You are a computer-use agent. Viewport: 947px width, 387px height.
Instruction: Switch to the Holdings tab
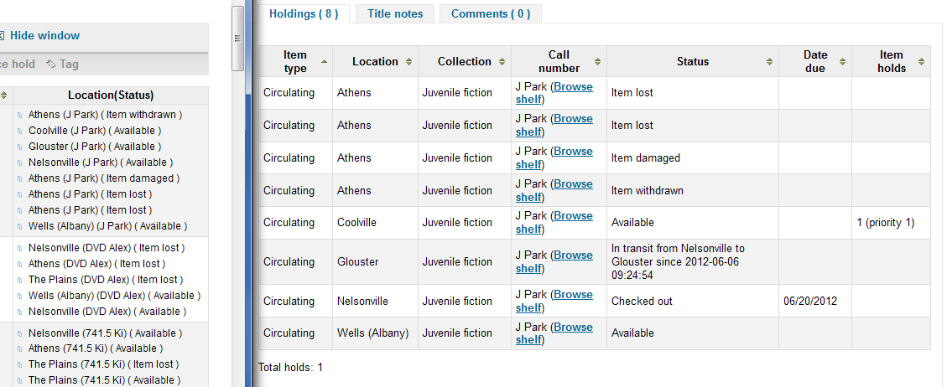(304, 13)
